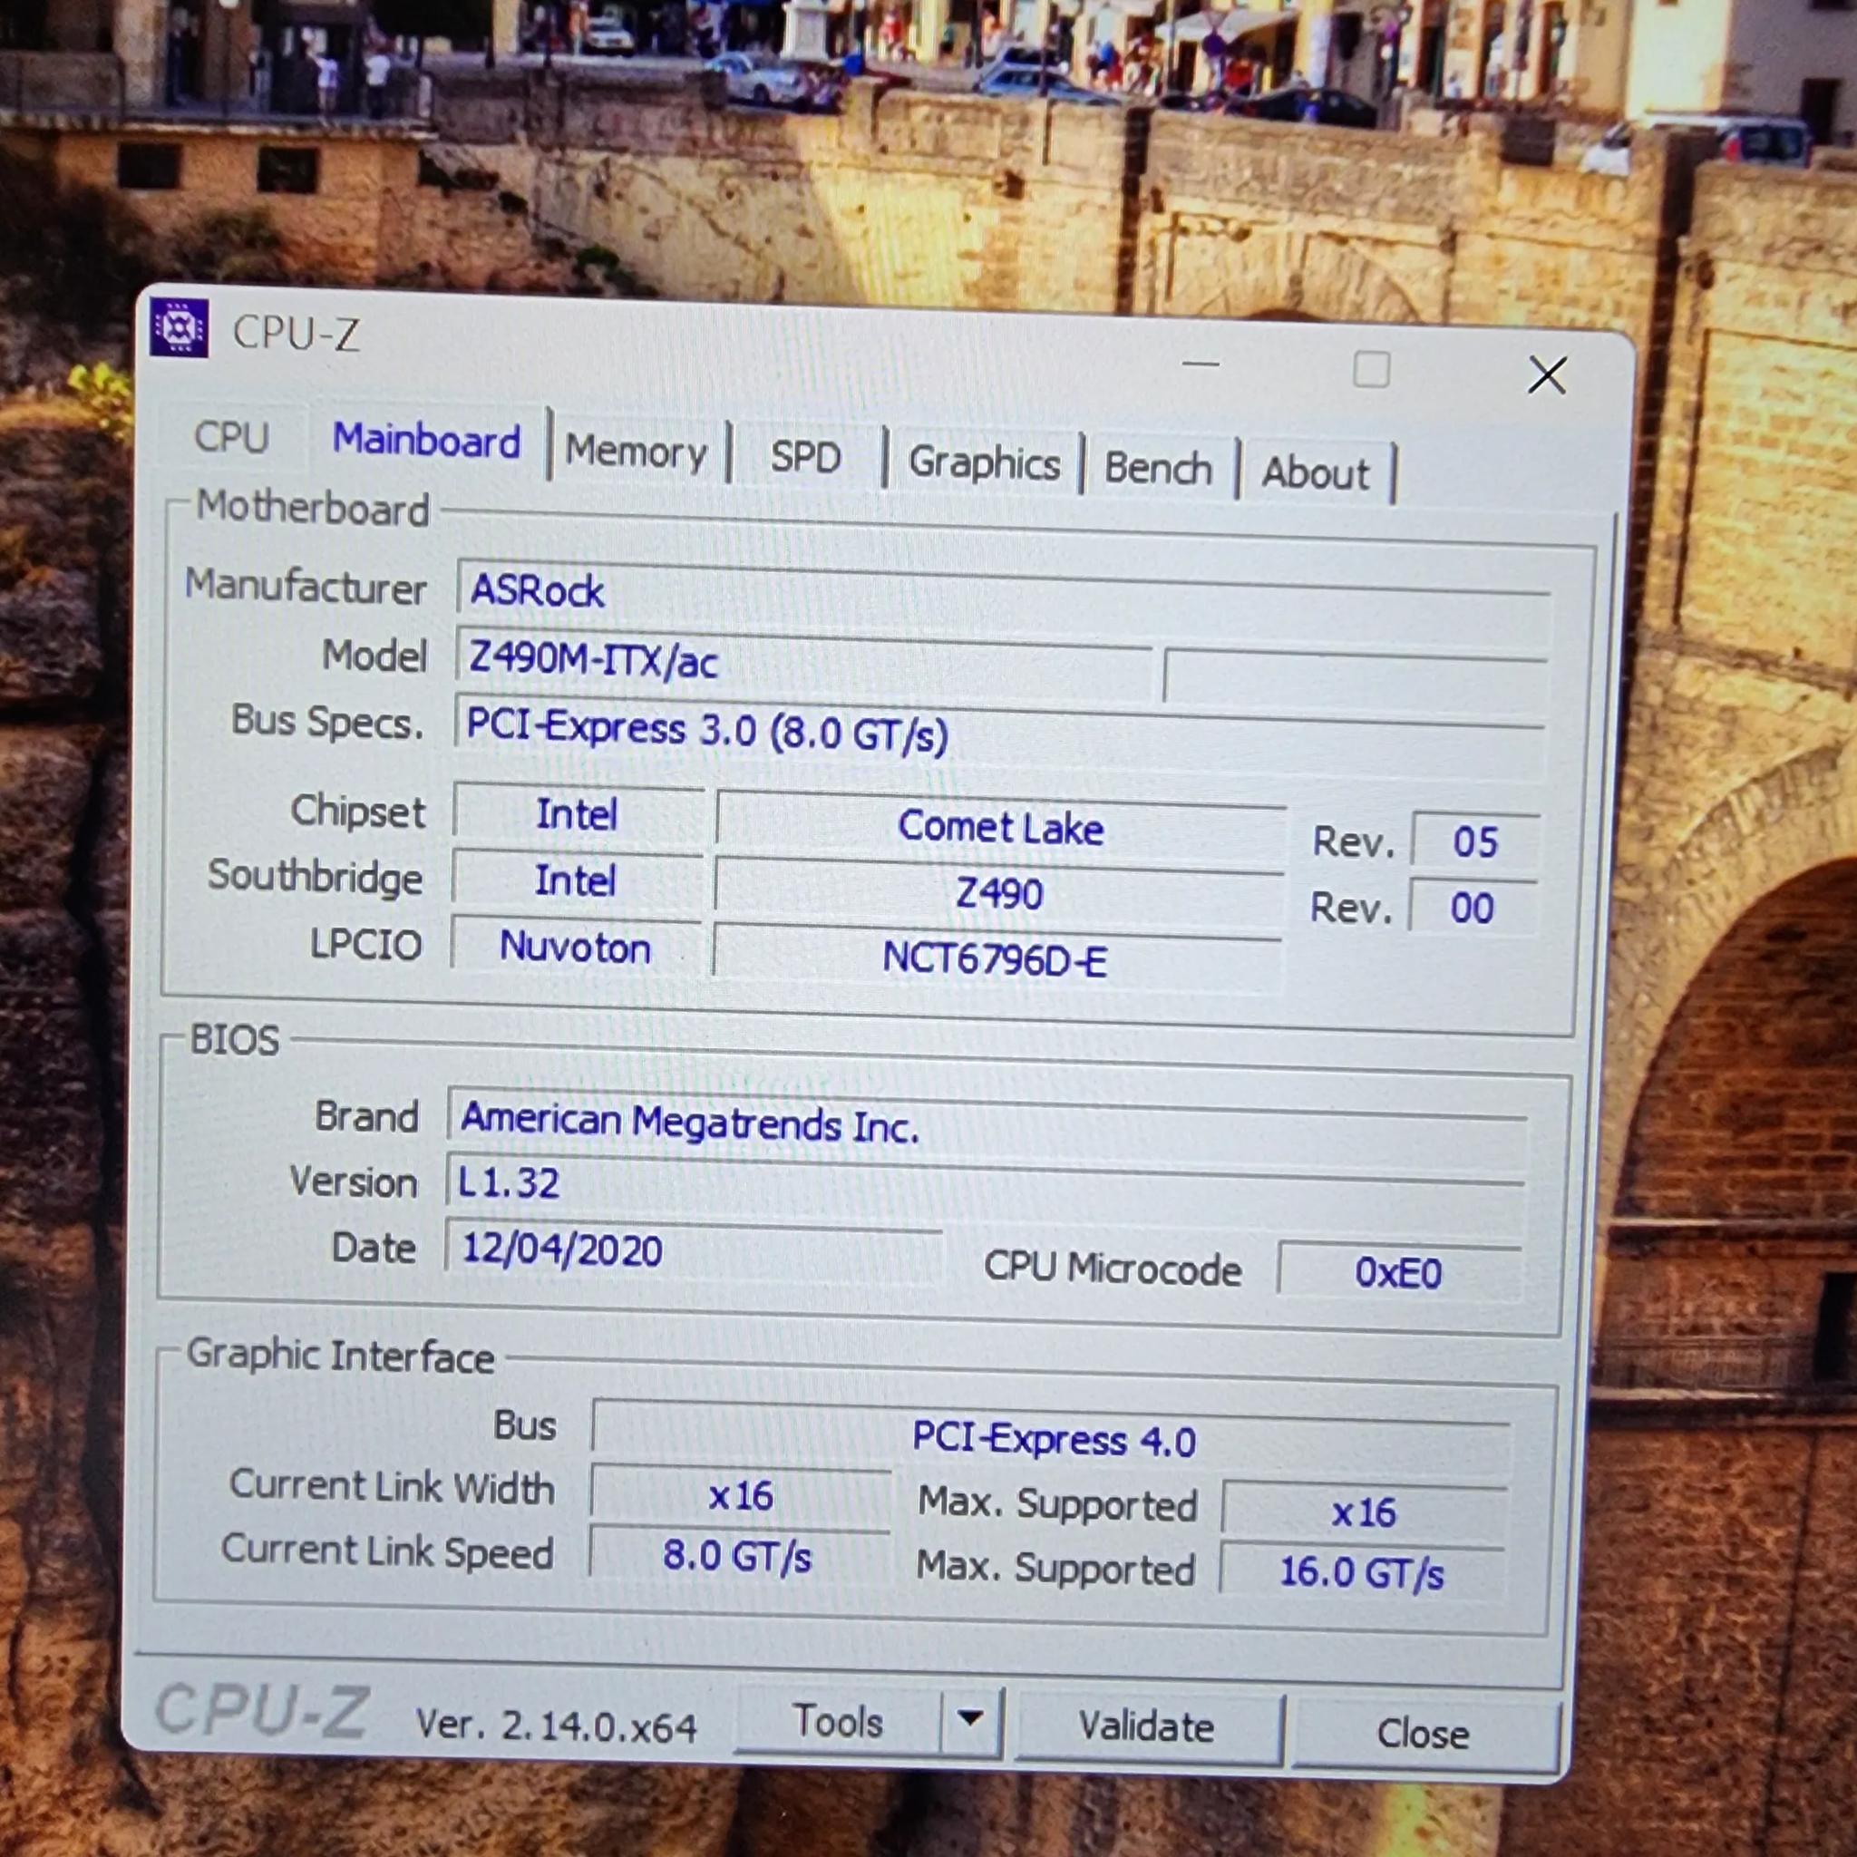This screenshot has width=1857, height=1857.
Task: Click the CPU Microcode 0xE0 field
Action: pos(1397,1274)
